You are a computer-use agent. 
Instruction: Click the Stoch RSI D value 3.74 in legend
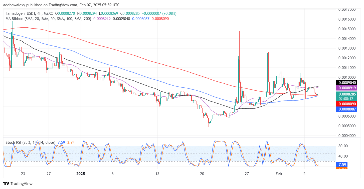pos(71,142)
